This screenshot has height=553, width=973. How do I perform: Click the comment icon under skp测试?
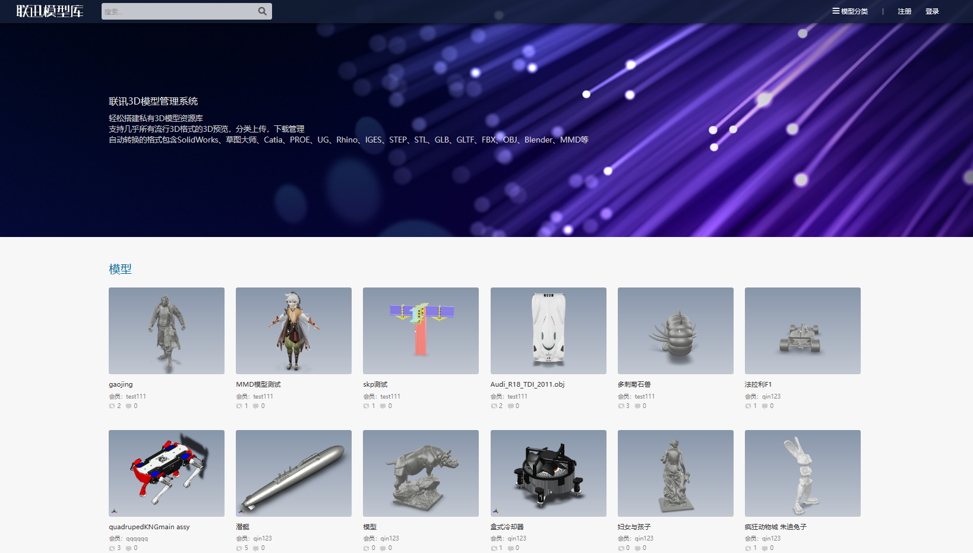pyautogui.click(x=383, y=406)
